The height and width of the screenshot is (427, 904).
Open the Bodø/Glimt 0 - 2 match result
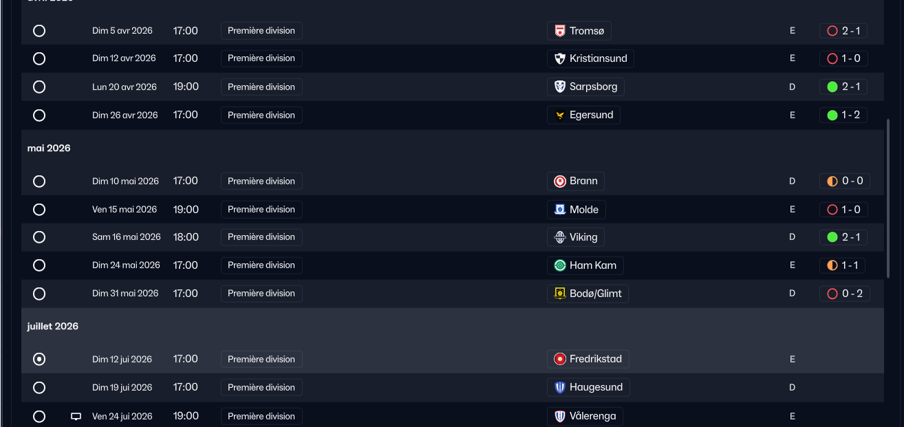point(844,294)
